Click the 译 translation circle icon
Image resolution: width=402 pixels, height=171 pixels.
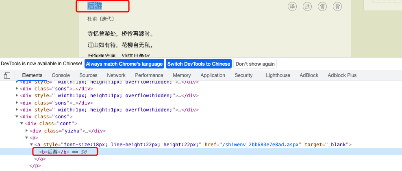click(292, 6)
